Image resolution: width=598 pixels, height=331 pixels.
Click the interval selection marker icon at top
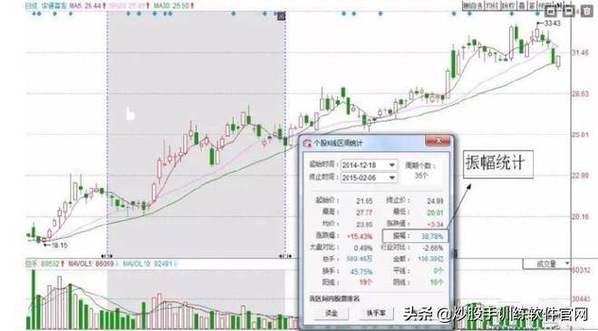pos(281,16)
